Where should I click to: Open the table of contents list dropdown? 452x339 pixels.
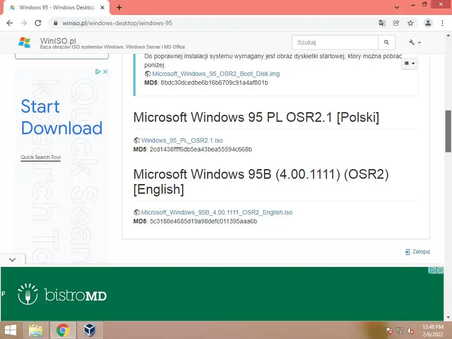(x=409, y=63)
